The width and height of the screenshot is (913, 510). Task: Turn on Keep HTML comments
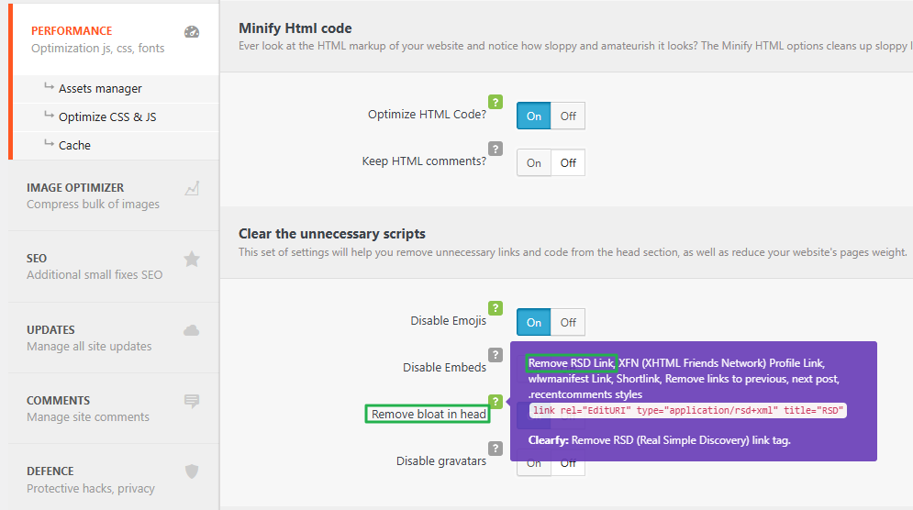coord(534,163)
